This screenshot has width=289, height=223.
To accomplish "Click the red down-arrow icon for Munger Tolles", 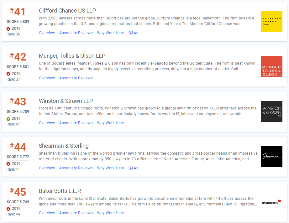I will [8, 74].
